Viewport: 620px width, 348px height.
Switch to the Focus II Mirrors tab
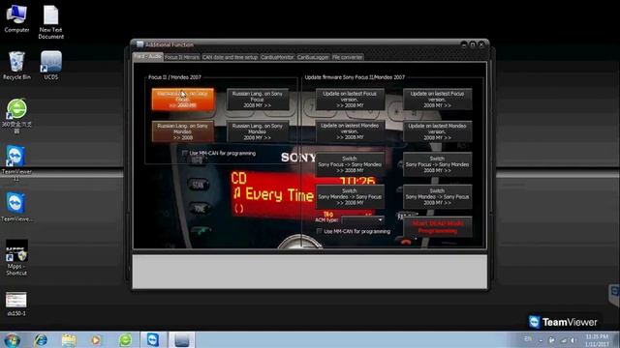coord(182,57)
